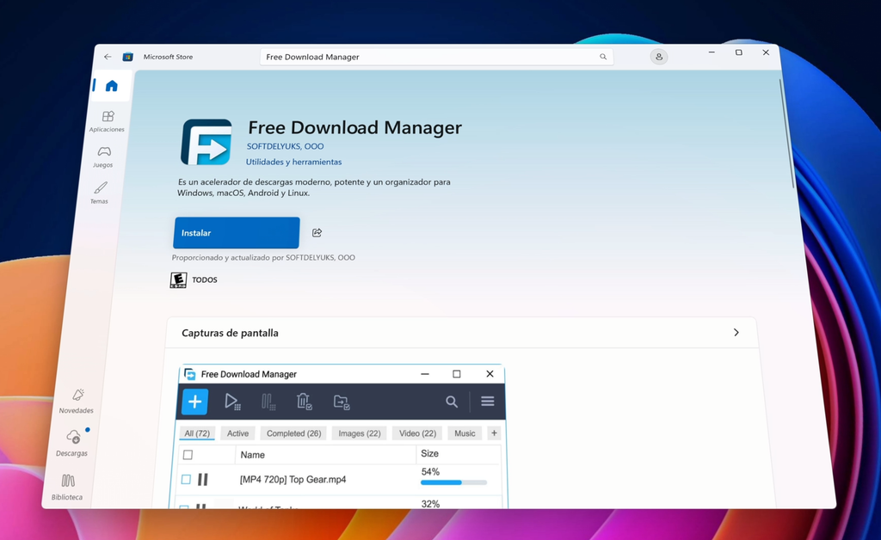Open the SOFTDELYUKS, OOO publisher link
The image size is (881, 540).
pyautogui.click(x=286, y=146)
